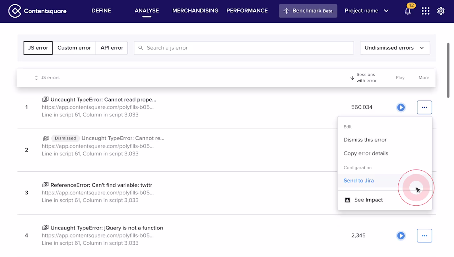Go to the MERCHANDISING tab

(195, 11)
